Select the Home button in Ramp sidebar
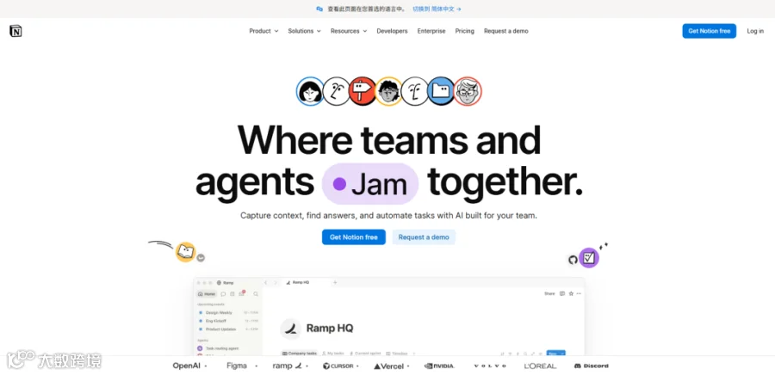The height and width of the screenshot is (375, 775). coord(206,294)
